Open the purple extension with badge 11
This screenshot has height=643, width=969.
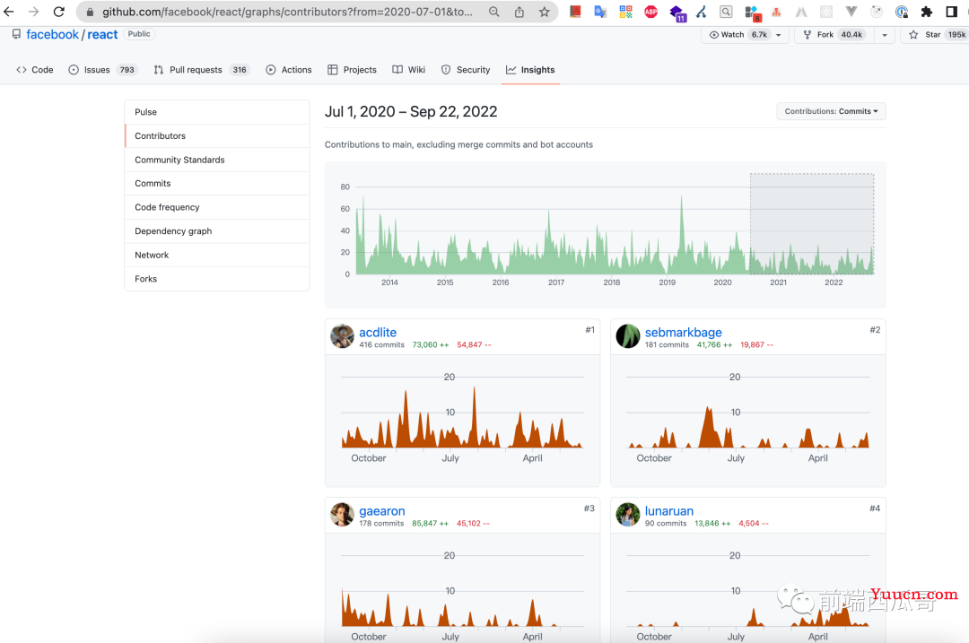coord(677,13)
